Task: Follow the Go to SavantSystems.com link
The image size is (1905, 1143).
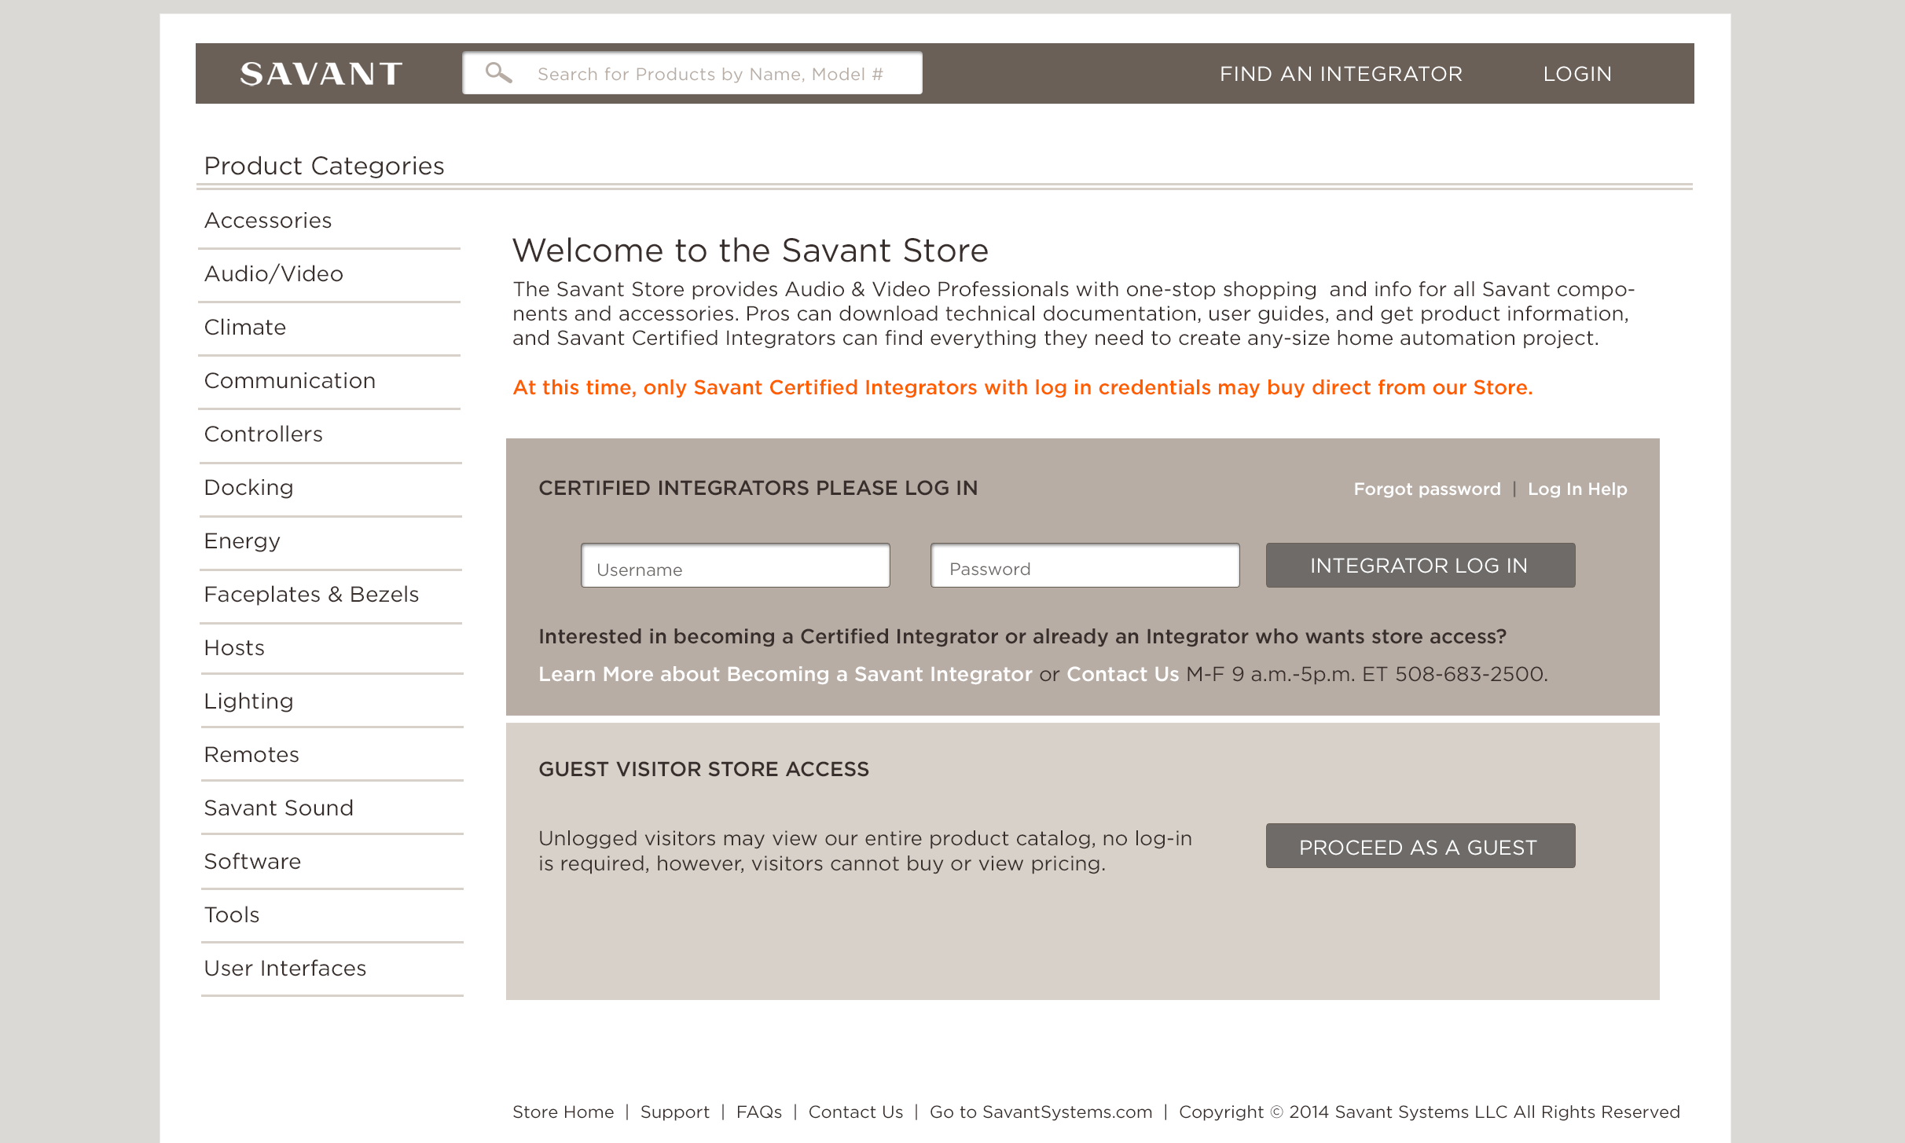Action: (1041, 1112)
